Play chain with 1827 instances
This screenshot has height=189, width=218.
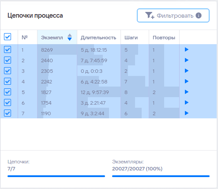(x=187, y=92)
